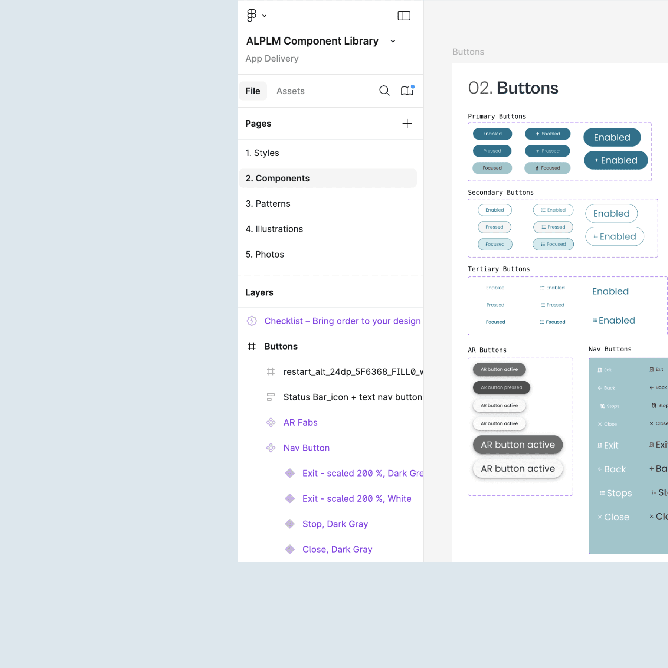Click the large secondary Enabled button with list icon

click(x=615, y=236)
